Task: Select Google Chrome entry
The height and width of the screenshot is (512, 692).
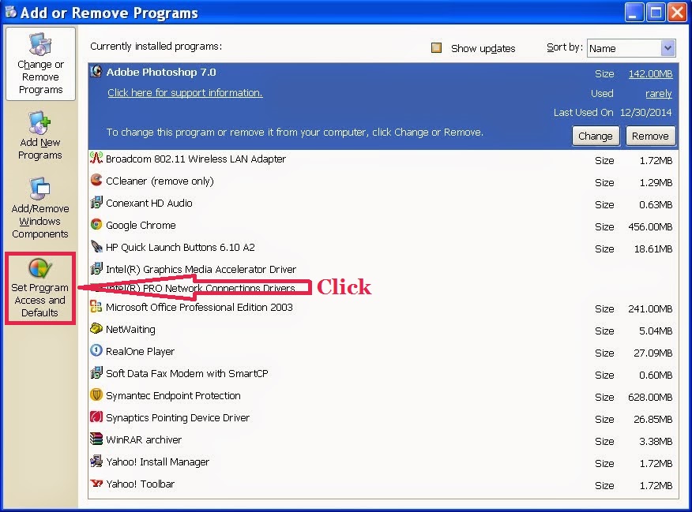Action: point(383,226)
